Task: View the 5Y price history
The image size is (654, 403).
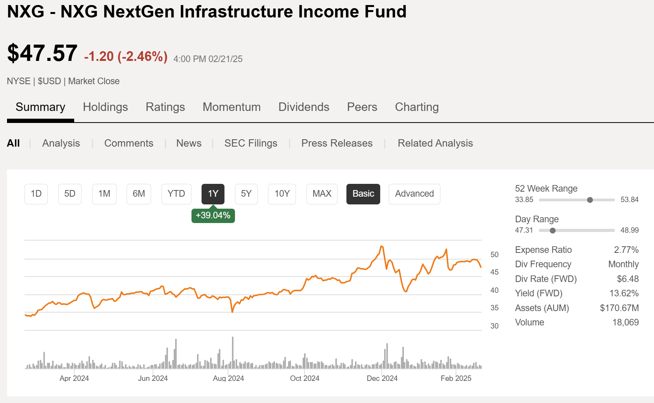Action: [246, 194]
